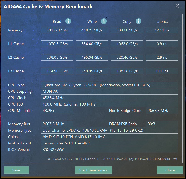Viewport: 186px width, 179px height.
Task: Click the Memory row label
Action: click(x=15, y=30)
